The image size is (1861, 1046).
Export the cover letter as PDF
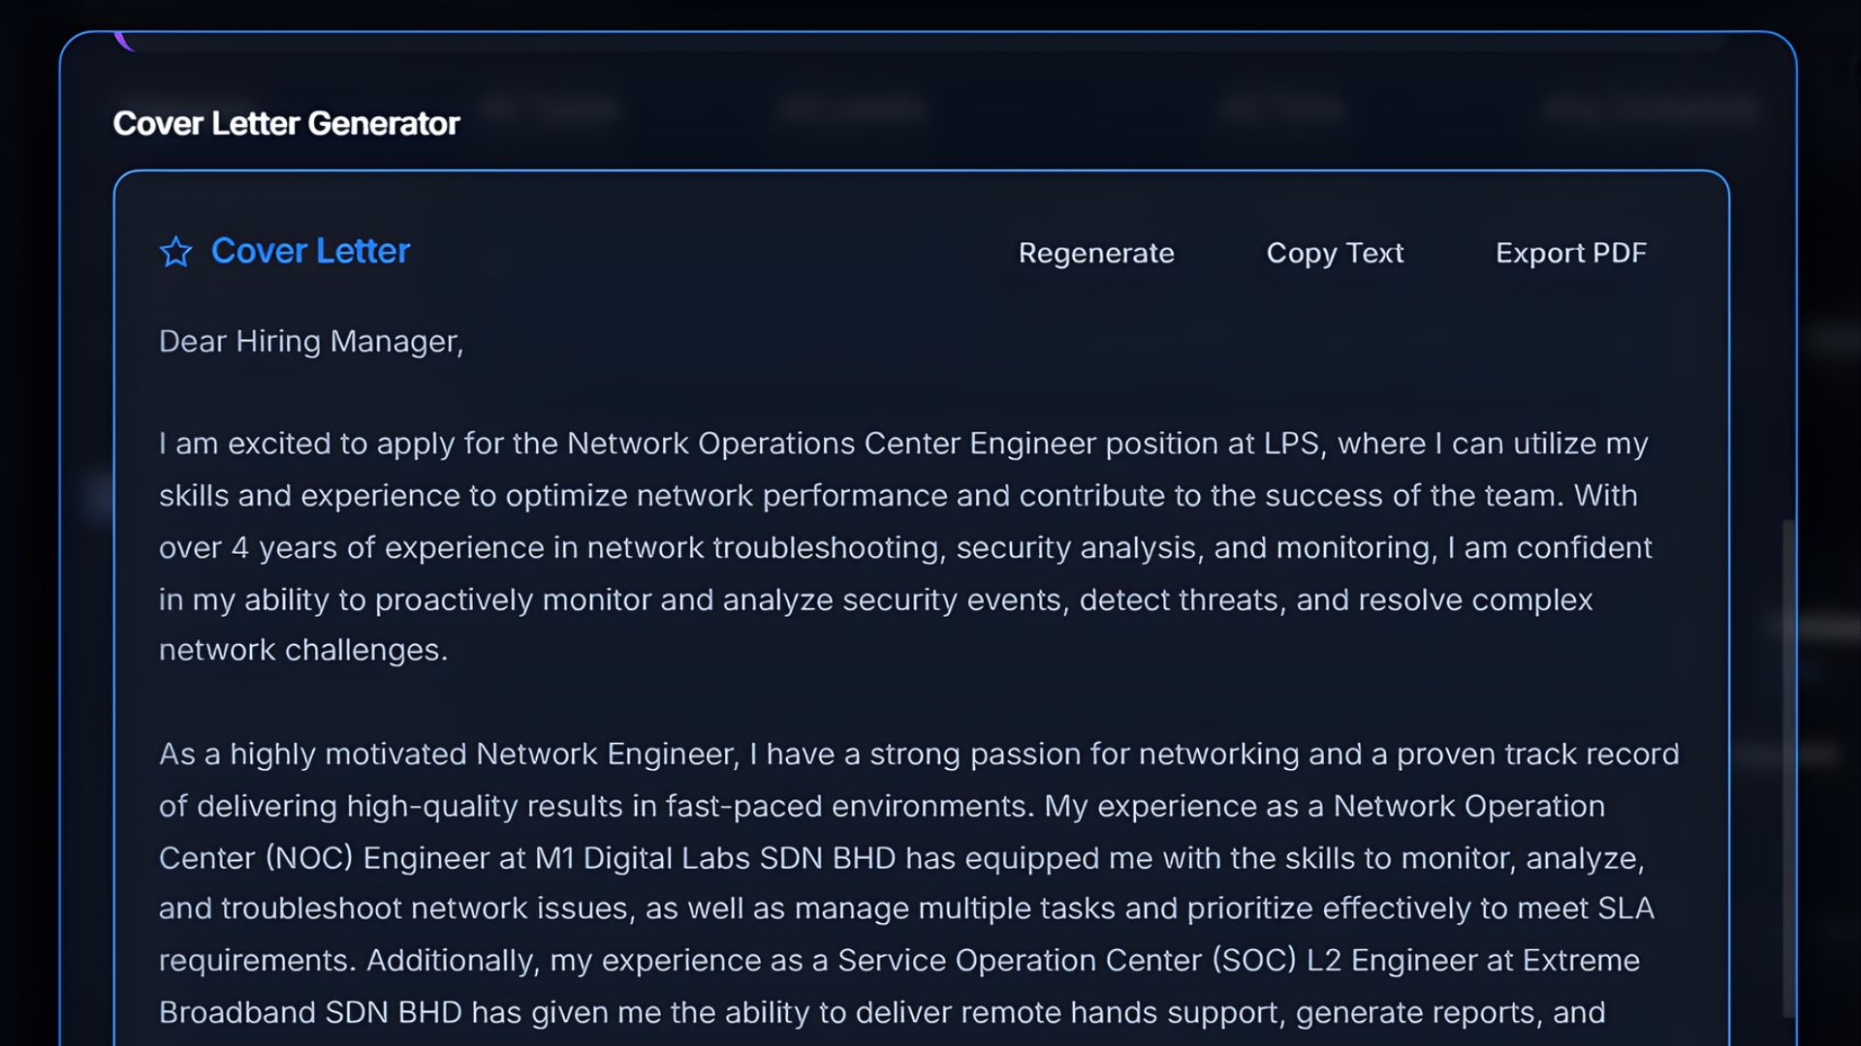click(x=1570, y=253)
